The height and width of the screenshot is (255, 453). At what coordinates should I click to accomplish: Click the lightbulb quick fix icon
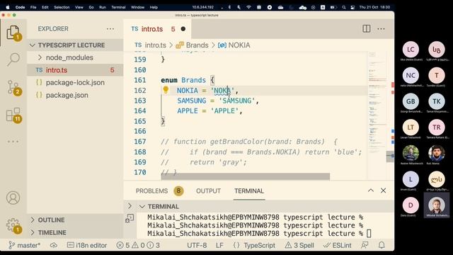[x=166, y=90]
